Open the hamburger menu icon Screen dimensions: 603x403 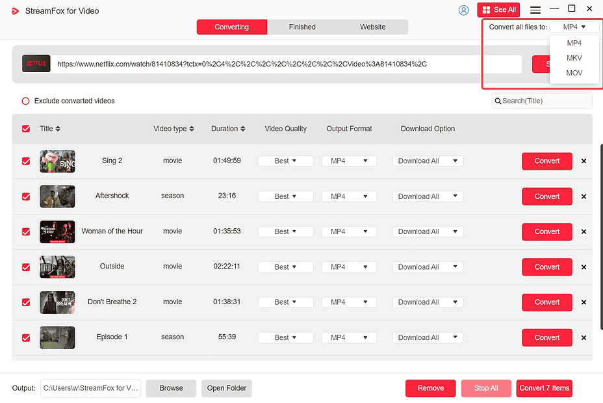pos(535,10)
